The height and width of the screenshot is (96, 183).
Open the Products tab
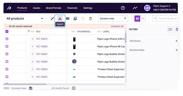(x=22, y=8)
